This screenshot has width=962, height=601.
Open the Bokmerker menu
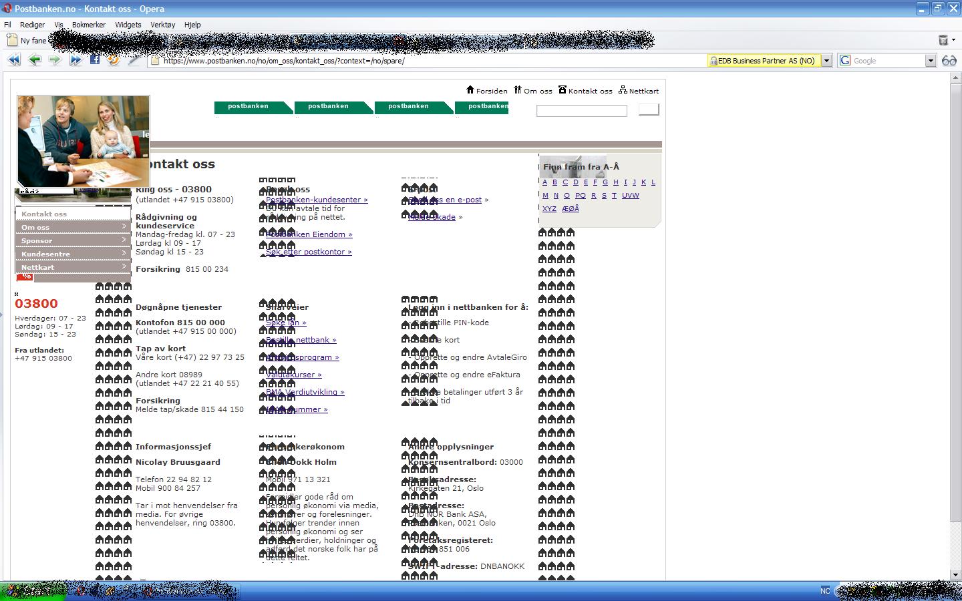coord(89,25)
